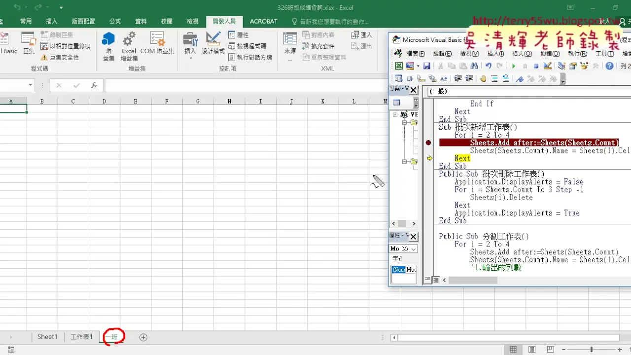Viewport: 631px width, 355px height.
Task: Open the 插入 ribbon tab in Excel
Action: (x=51, y=21)
